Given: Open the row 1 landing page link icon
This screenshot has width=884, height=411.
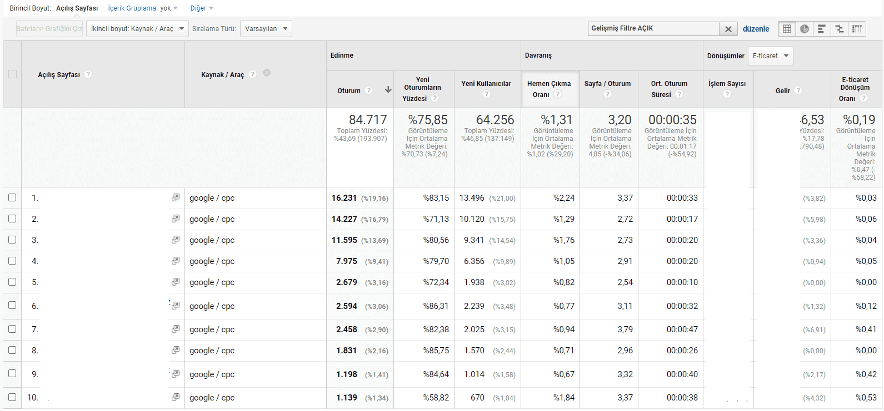Looking at the screenshot, I should pyautogui.click(x=176, y=197).
